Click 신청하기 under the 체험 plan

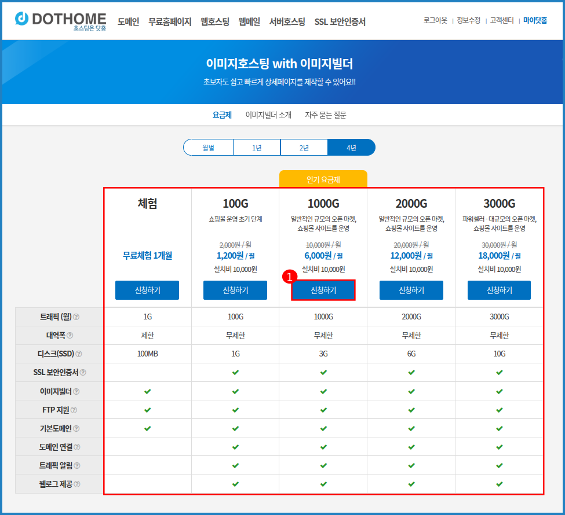point(147,290)
